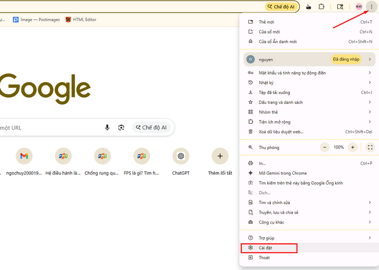Expand the nguyen profile submenu chevron

pyautogui.click(x=370, y=59)
